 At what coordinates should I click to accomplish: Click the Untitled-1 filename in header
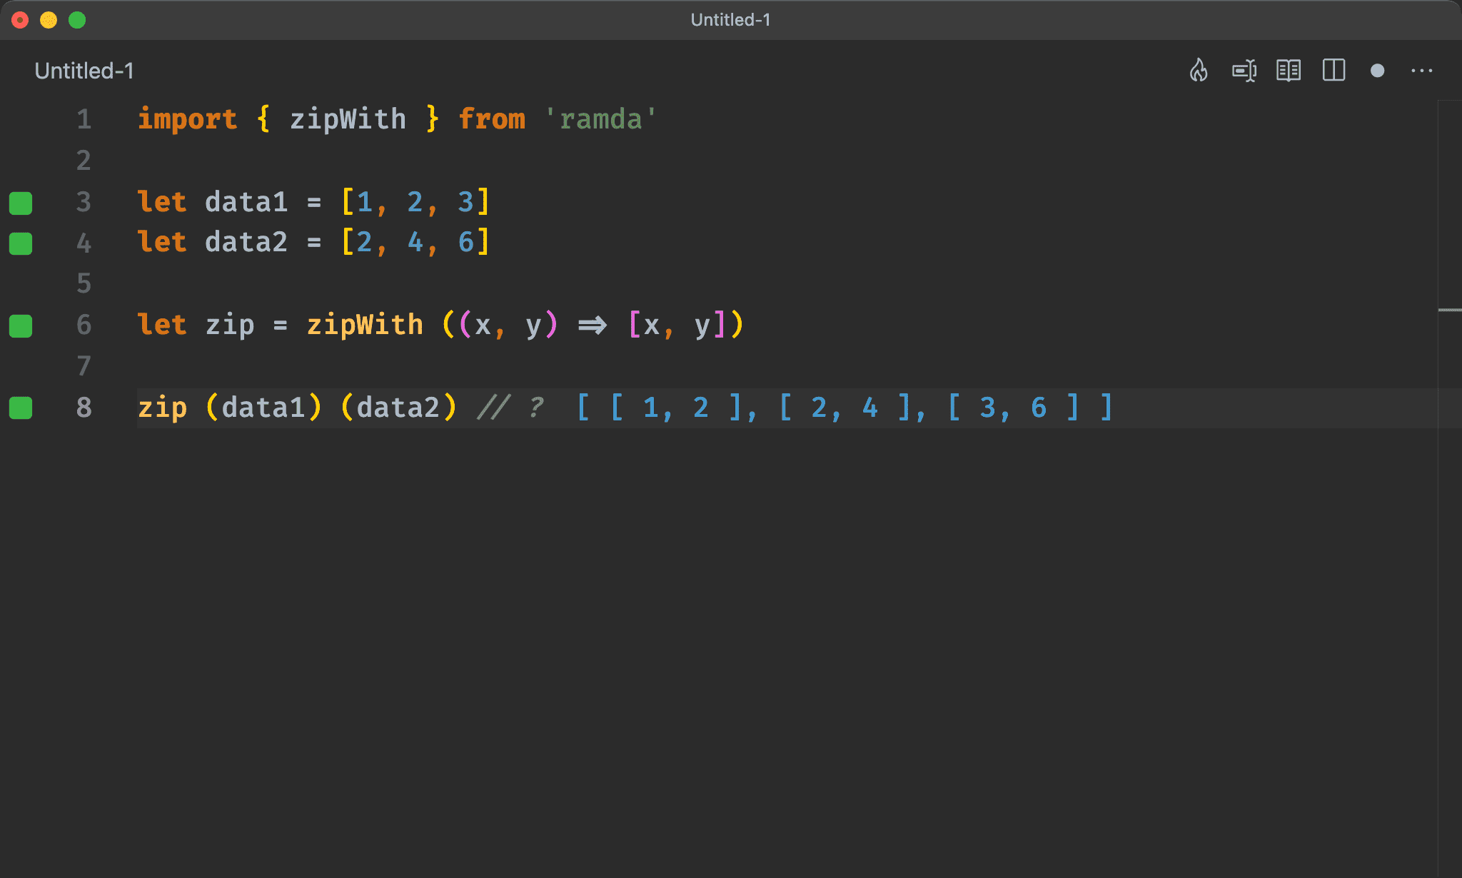[731, 20]
